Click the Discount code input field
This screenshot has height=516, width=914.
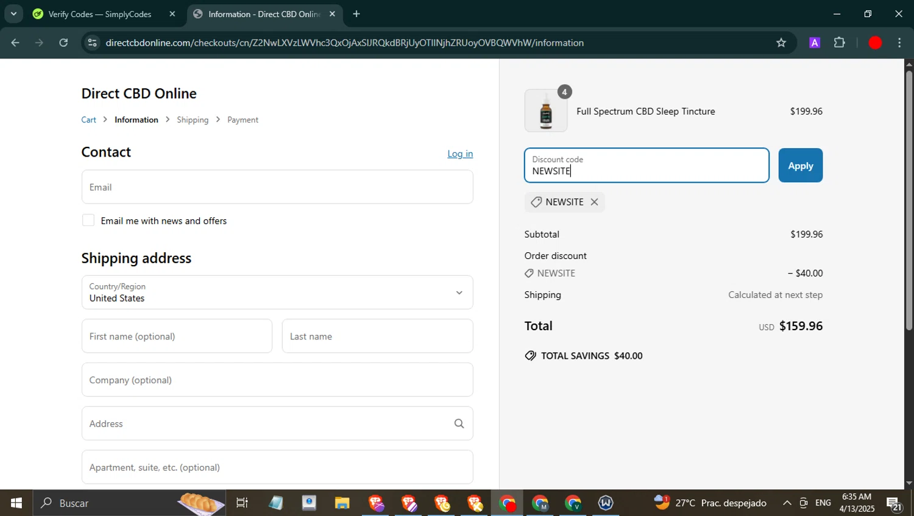(x=647, y=165)
